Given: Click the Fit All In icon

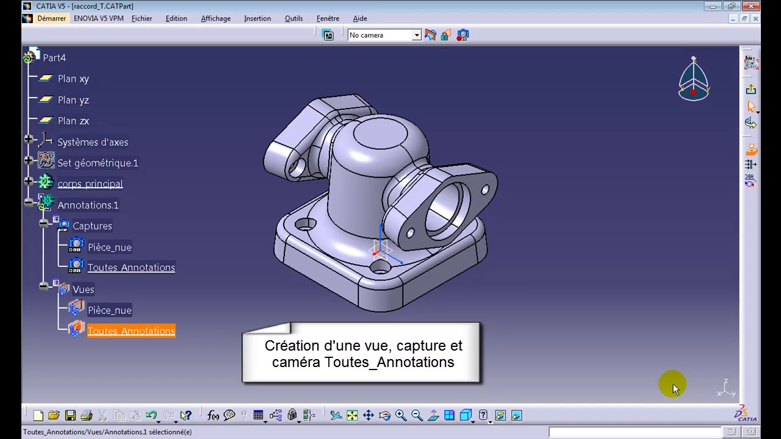Looking at the screenshot, I should 352,415.
